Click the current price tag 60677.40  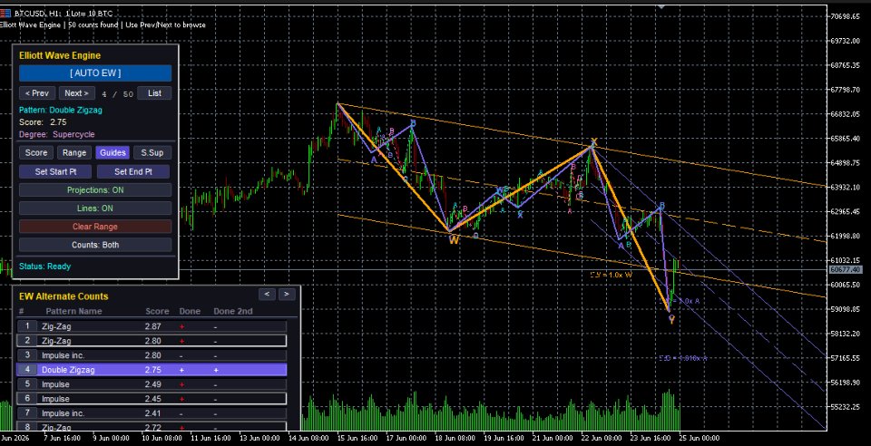coord(845,269)
